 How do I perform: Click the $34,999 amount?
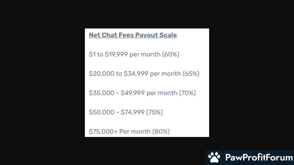click(136, 74)
